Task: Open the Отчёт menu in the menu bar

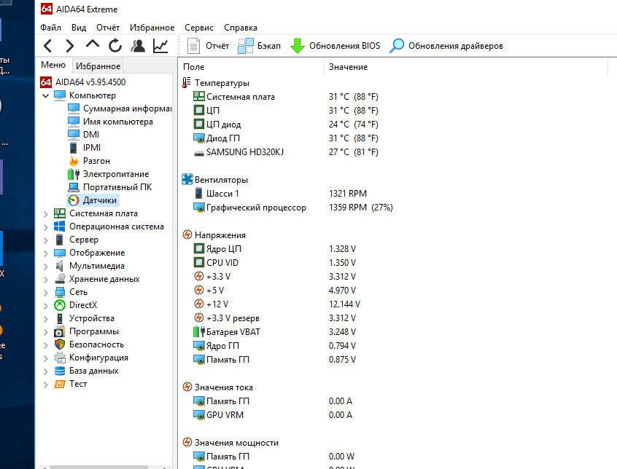Action: tap(108, 28)
